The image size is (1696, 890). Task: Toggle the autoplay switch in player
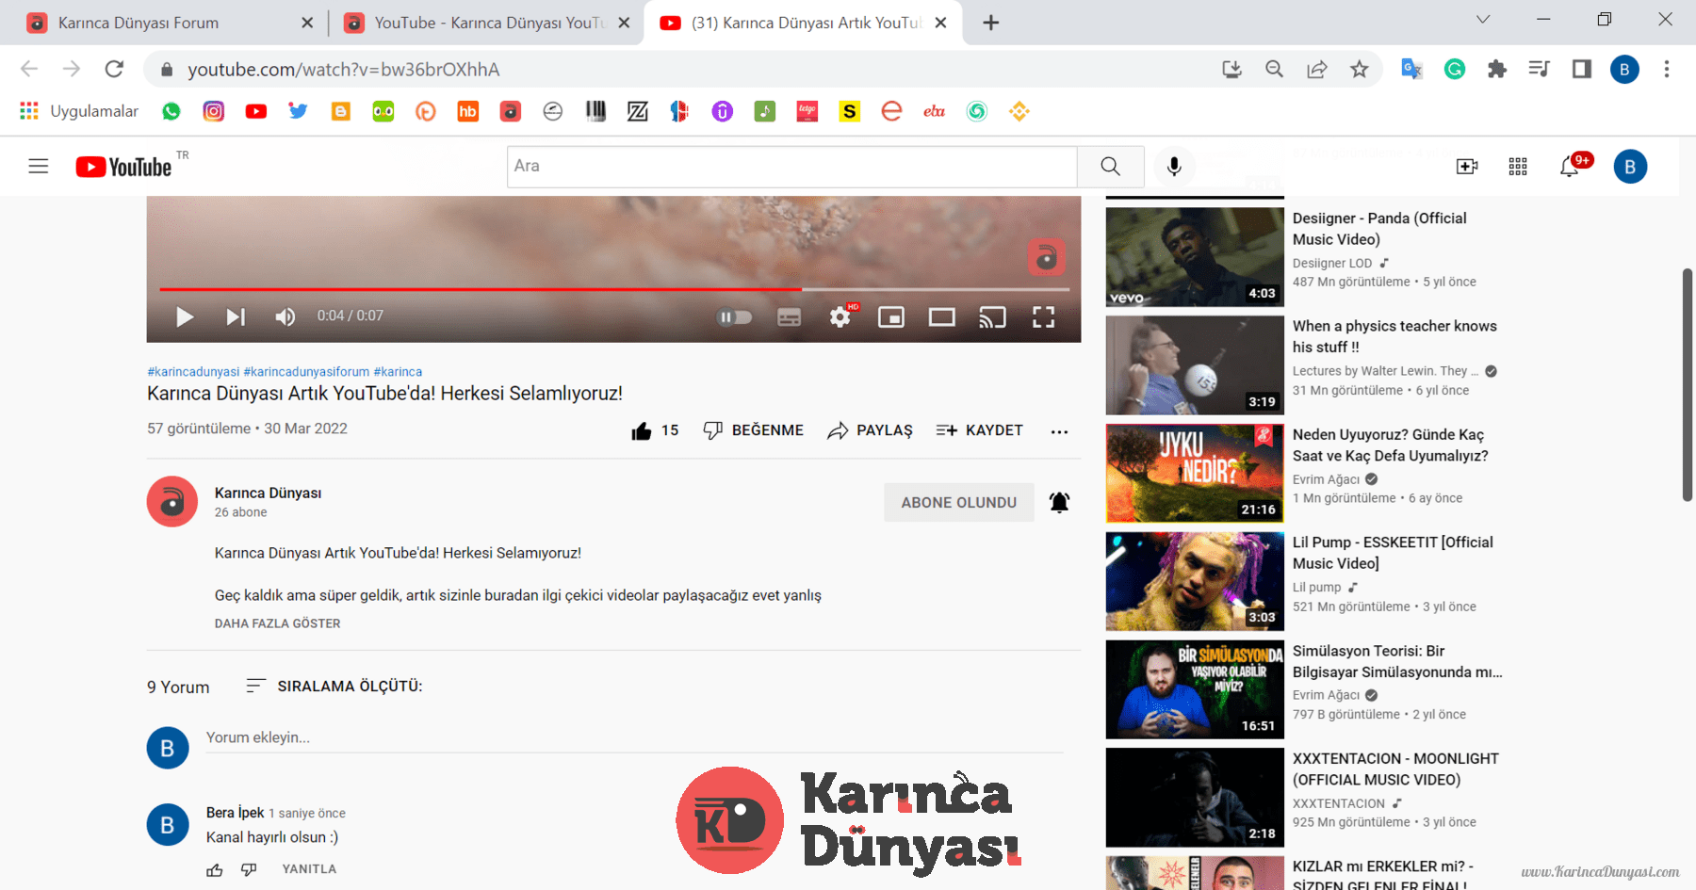pos(735,317)
